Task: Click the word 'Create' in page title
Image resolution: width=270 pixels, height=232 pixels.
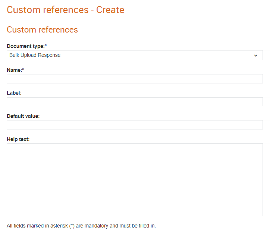Action: (110, 10)
